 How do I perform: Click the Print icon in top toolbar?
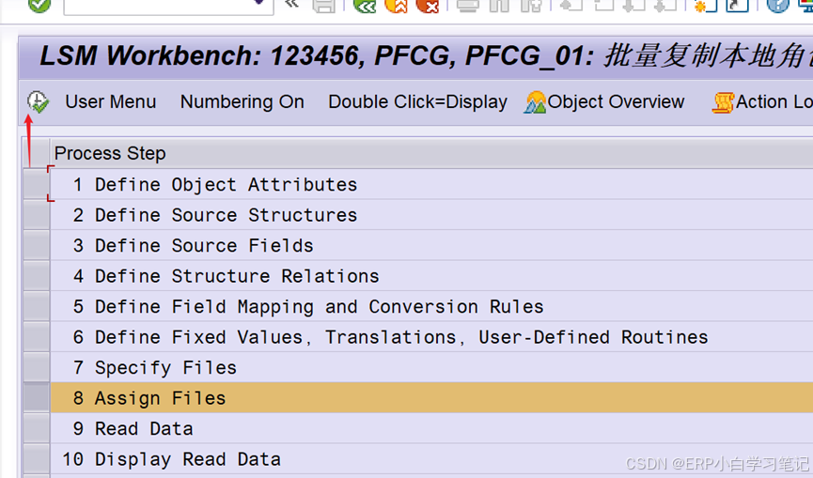coord(468,6)
